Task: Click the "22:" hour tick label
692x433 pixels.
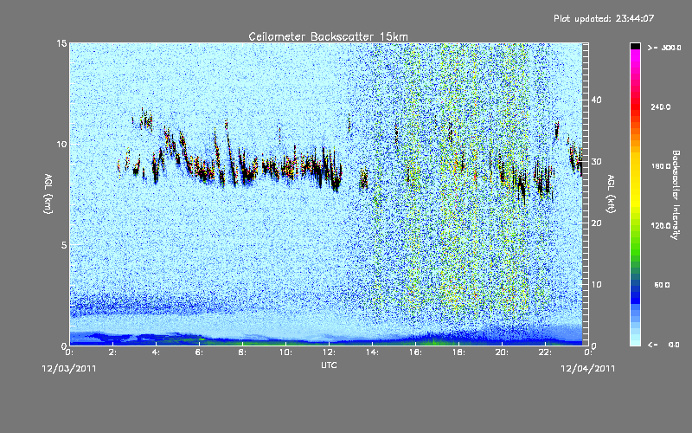Action: pyautogui.click(x=545, y=352)
